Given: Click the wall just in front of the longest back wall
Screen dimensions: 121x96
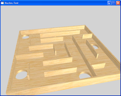Looking at the screenshot, I should [x=52, y=40].
